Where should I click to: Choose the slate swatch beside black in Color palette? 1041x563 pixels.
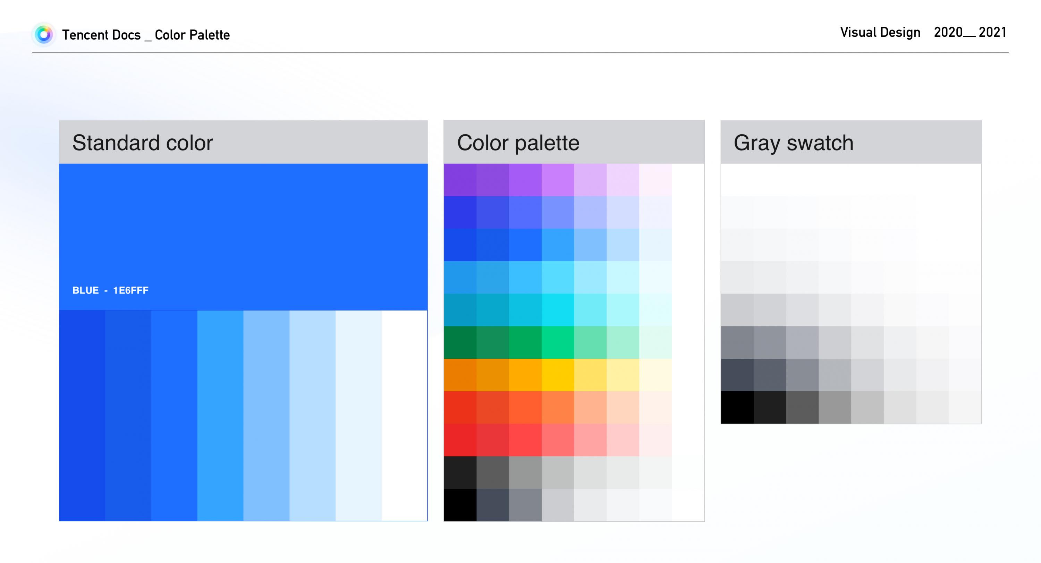pyautogui.click(x=493, y=505)
